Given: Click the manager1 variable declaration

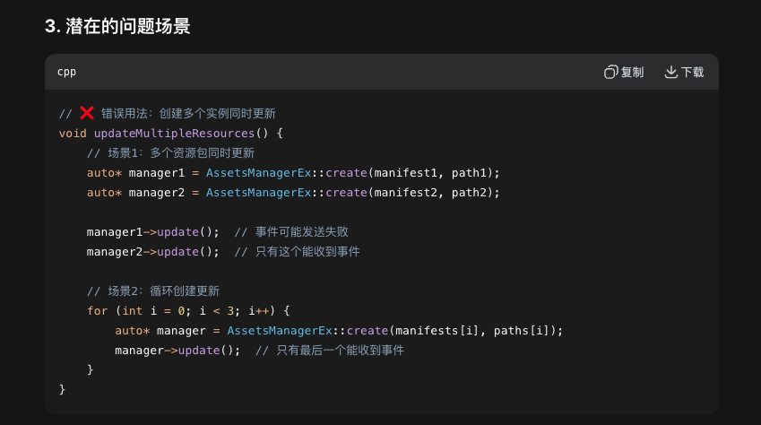Looking at the screenshot, I should pos(156,172).
